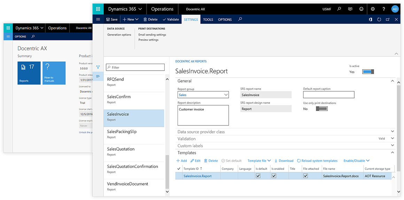Click Add in Templates toolbar
Viewport: 404px width, 200px height.
tap(182, 161)
